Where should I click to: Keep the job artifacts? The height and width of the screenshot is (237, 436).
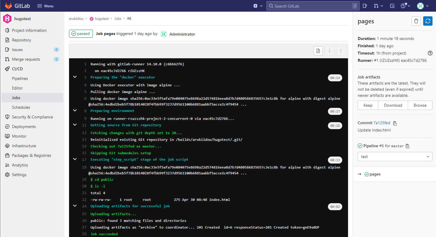click(368, 105)
